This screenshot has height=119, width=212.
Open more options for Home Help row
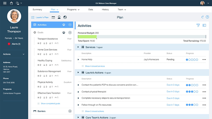pyautogui.click(x=204, y=60)
